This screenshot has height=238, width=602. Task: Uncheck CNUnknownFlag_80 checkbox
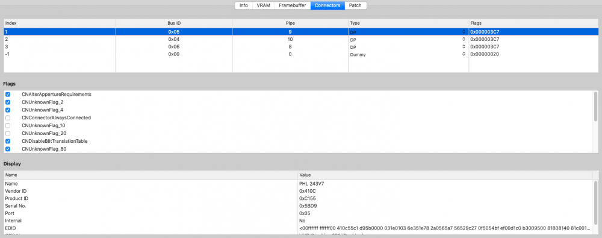tap(8, 149)
